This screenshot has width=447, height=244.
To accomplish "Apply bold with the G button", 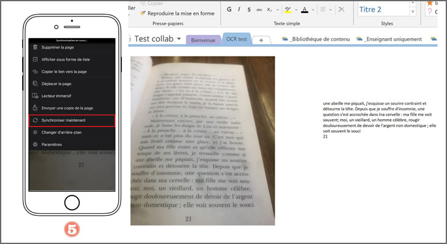I will (x=229, y=9).
